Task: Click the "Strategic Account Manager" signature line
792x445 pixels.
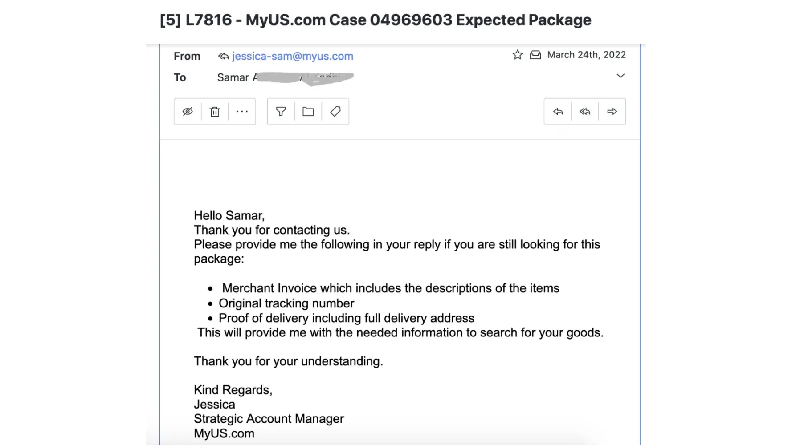Action: click(x=269, y=419)
